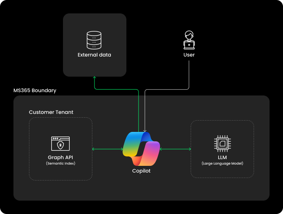Select the 'Graph API' label

(x=60, y=157)
